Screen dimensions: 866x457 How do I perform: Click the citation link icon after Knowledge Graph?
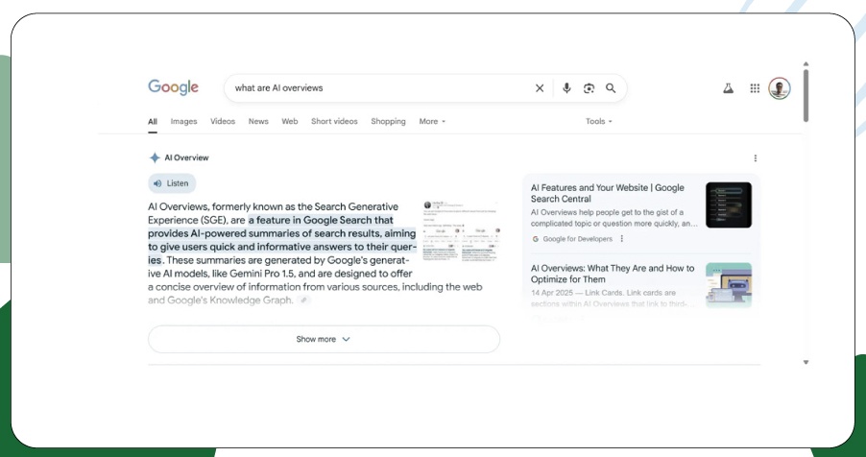pos(303,301)
